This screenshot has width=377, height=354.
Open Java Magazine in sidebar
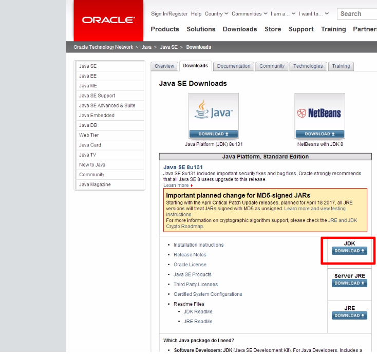pyautogui.click(x=110, y=184)
